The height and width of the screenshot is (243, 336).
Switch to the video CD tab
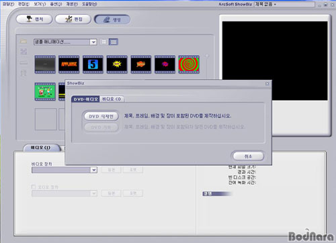pos(112,99)
